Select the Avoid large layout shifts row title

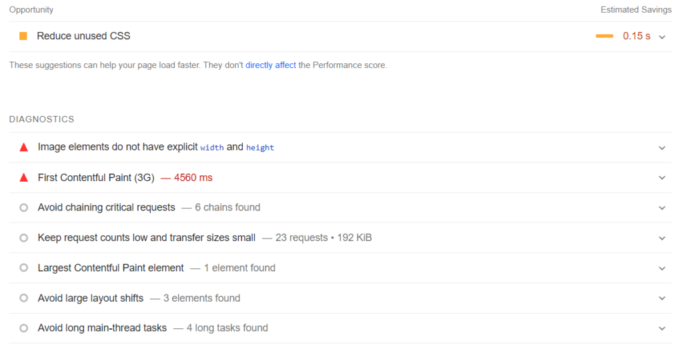pos(91,298)
